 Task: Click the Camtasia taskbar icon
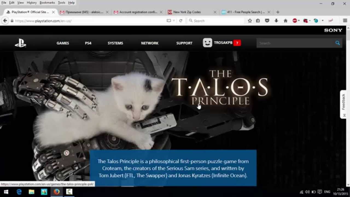click(69, 192)
